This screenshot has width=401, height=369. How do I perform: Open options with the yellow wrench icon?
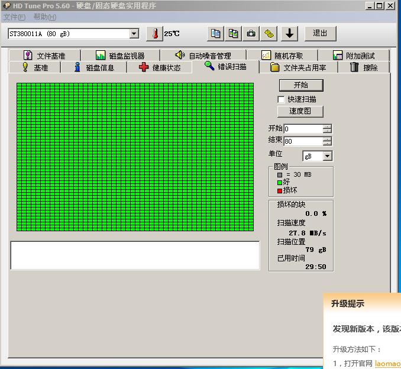coord(269,34)
